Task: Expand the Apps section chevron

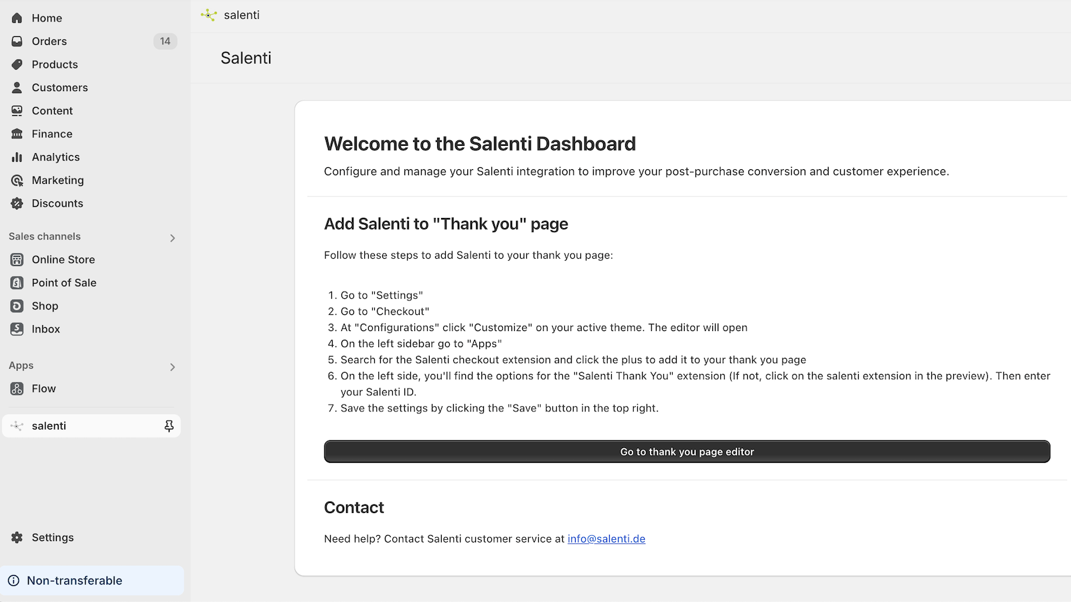Action: click(173, 367)
